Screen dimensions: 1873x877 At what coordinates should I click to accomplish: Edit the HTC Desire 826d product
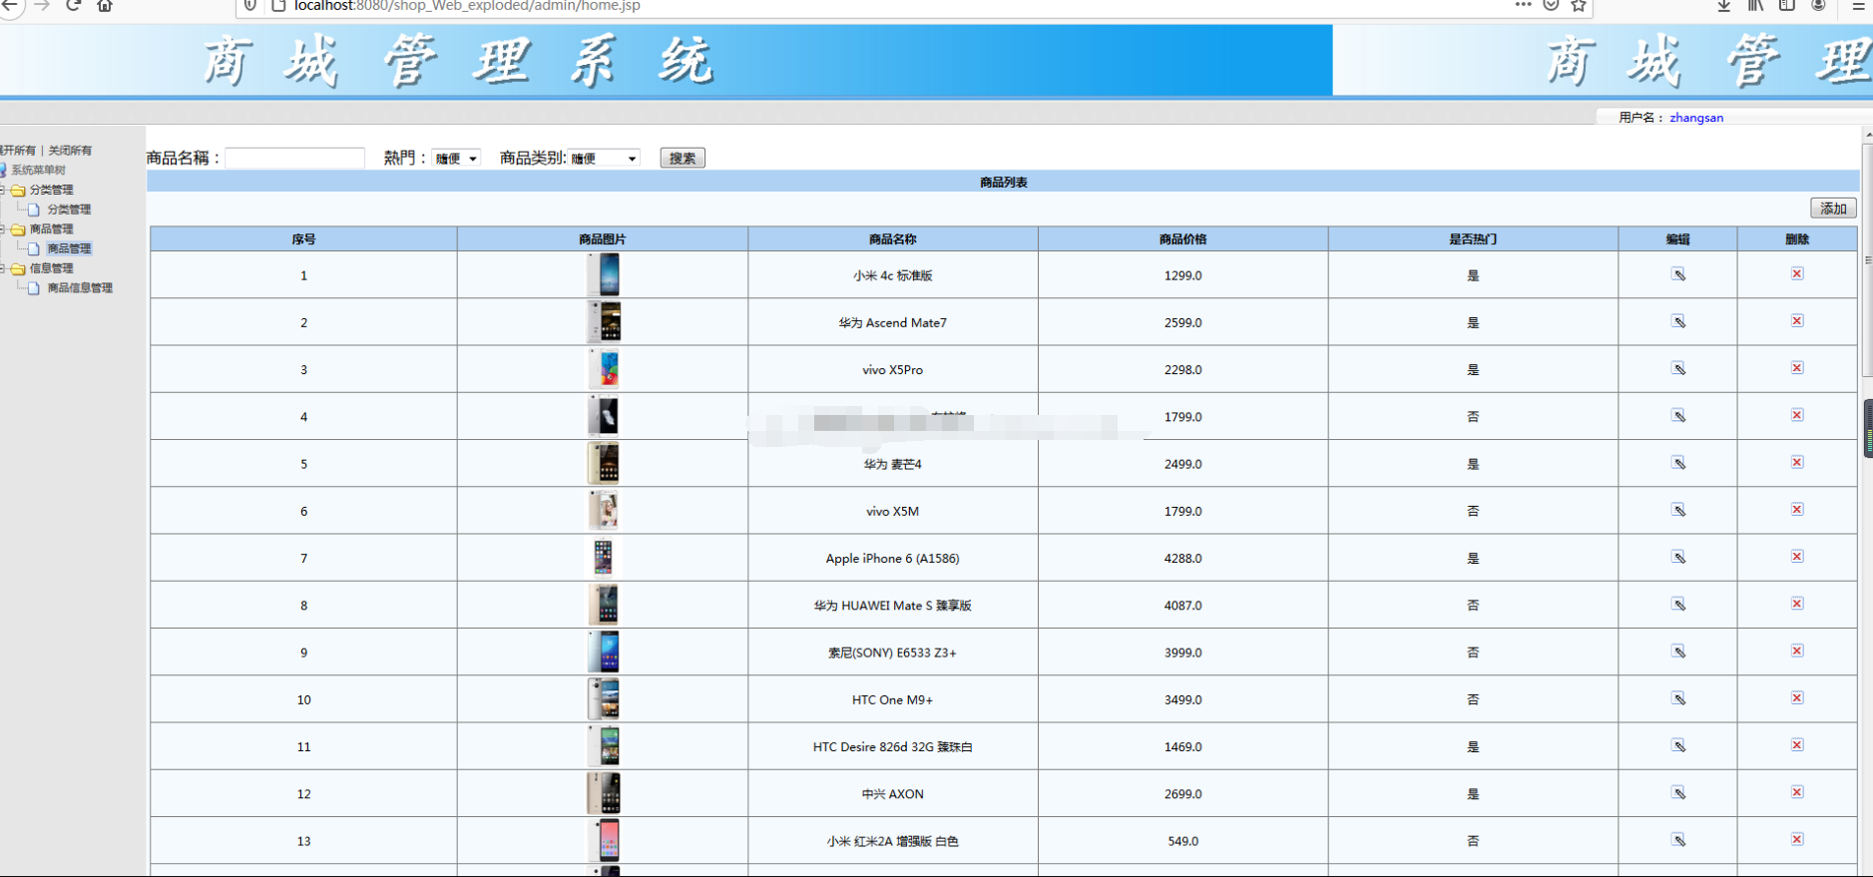[x=1678, y=745]
